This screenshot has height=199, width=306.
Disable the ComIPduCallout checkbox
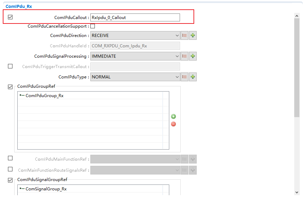click(10, 17)
